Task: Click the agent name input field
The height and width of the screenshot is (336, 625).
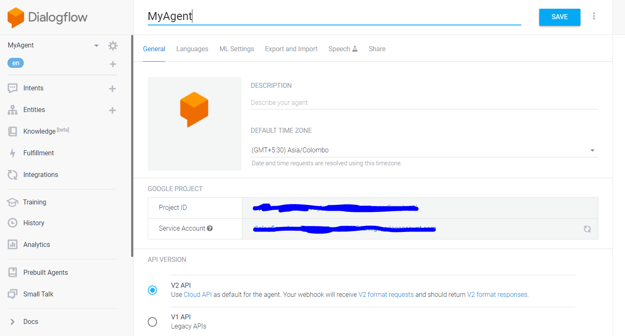Action: tap(334, 17)
